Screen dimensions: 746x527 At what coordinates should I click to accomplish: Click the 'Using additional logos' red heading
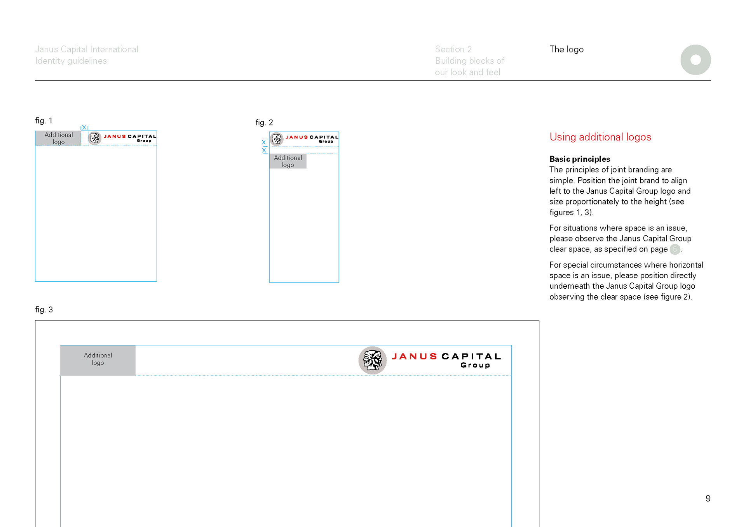(x=600, y=137)
